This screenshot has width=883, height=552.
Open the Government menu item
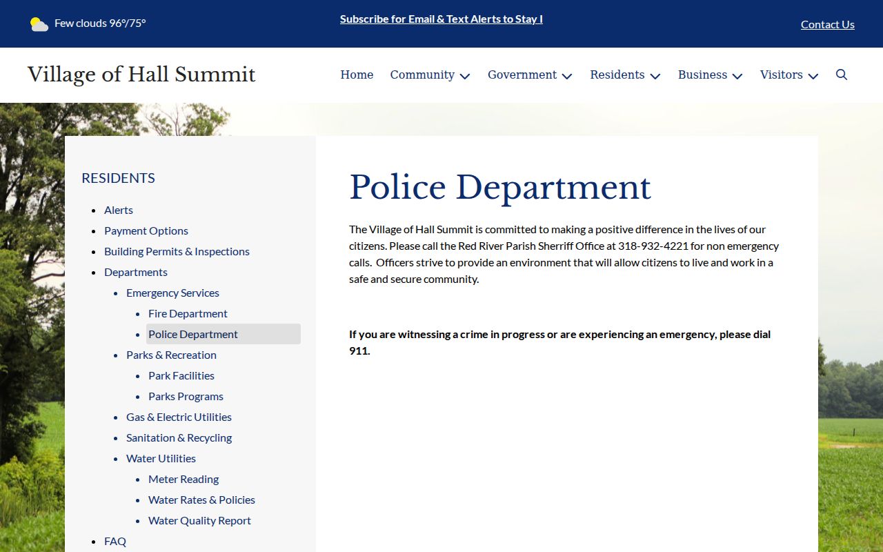click(522, 75)
